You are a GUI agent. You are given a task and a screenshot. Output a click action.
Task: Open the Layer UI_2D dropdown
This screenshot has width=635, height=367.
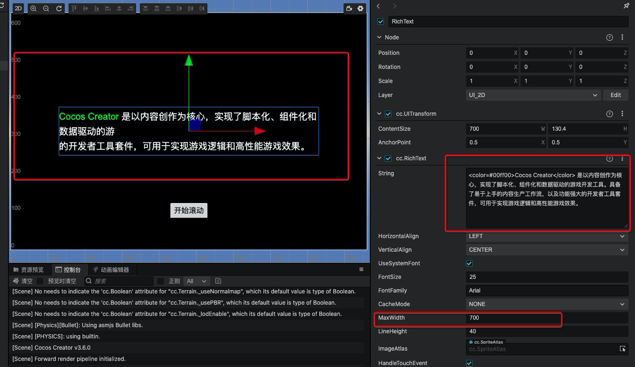click(x=533, y=95)
